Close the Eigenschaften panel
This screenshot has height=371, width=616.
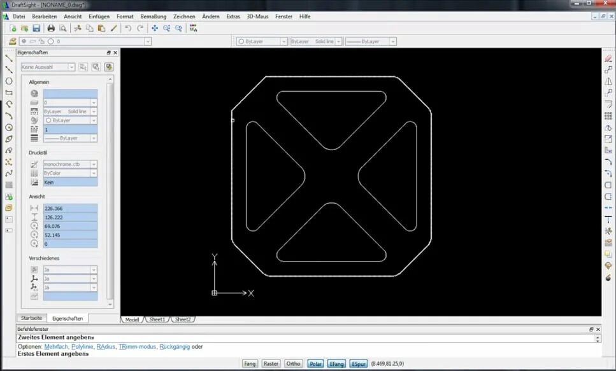pyautogui.click(x=115, y=53)
